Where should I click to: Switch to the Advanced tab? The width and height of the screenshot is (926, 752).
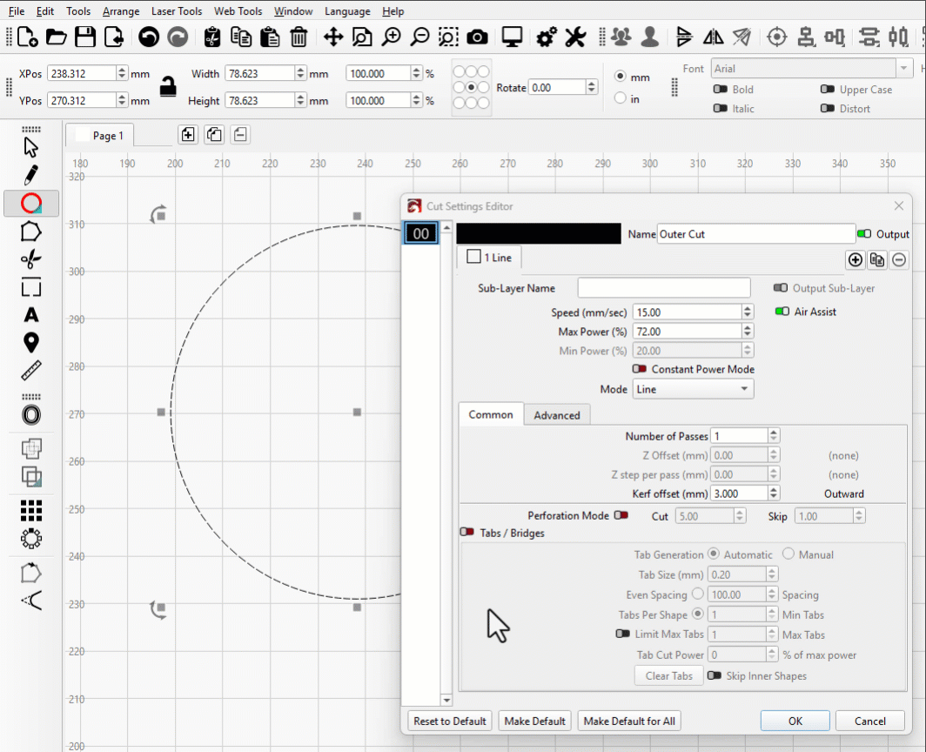point(557,415)
